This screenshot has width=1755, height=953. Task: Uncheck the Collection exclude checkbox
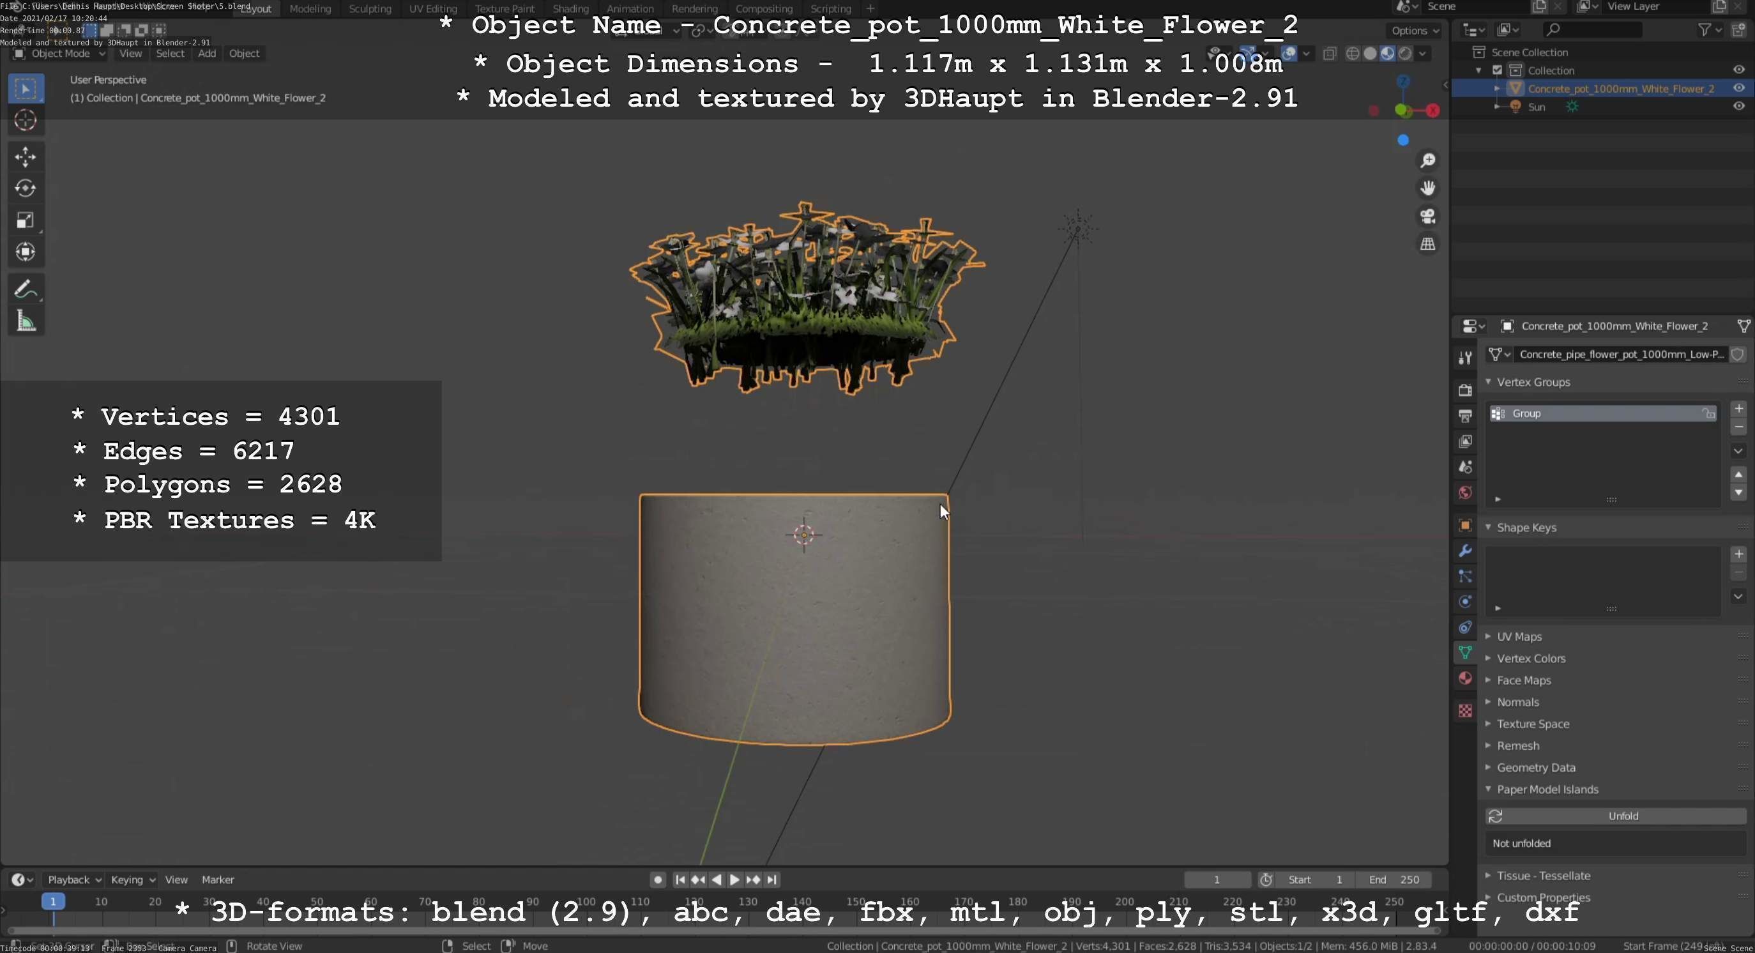tap(1498, 70)
